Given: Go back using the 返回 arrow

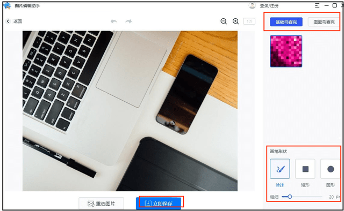Looking at the screenshot, I should (x=8, y=21).
